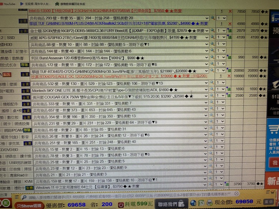The height and width of the screenshot is (209, 279).
Task: Open the 共有商品 172 樣 water cooling dropdown
Action: coord(119,65)
